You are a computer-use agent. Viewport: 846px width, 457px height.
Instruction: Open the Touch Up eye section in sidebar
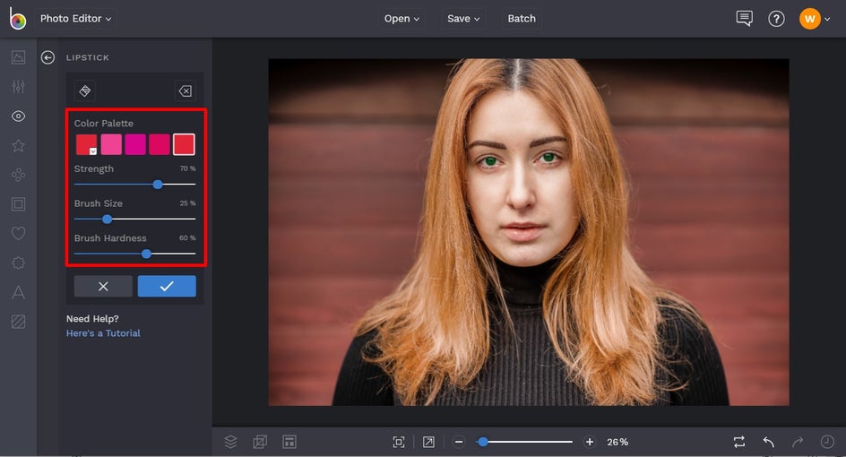[18, 116]
